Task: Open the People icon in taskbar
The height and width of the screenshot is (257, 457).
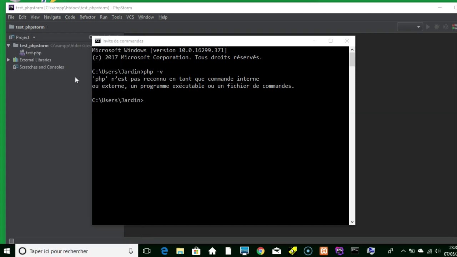Action: (x=391, y=251)
